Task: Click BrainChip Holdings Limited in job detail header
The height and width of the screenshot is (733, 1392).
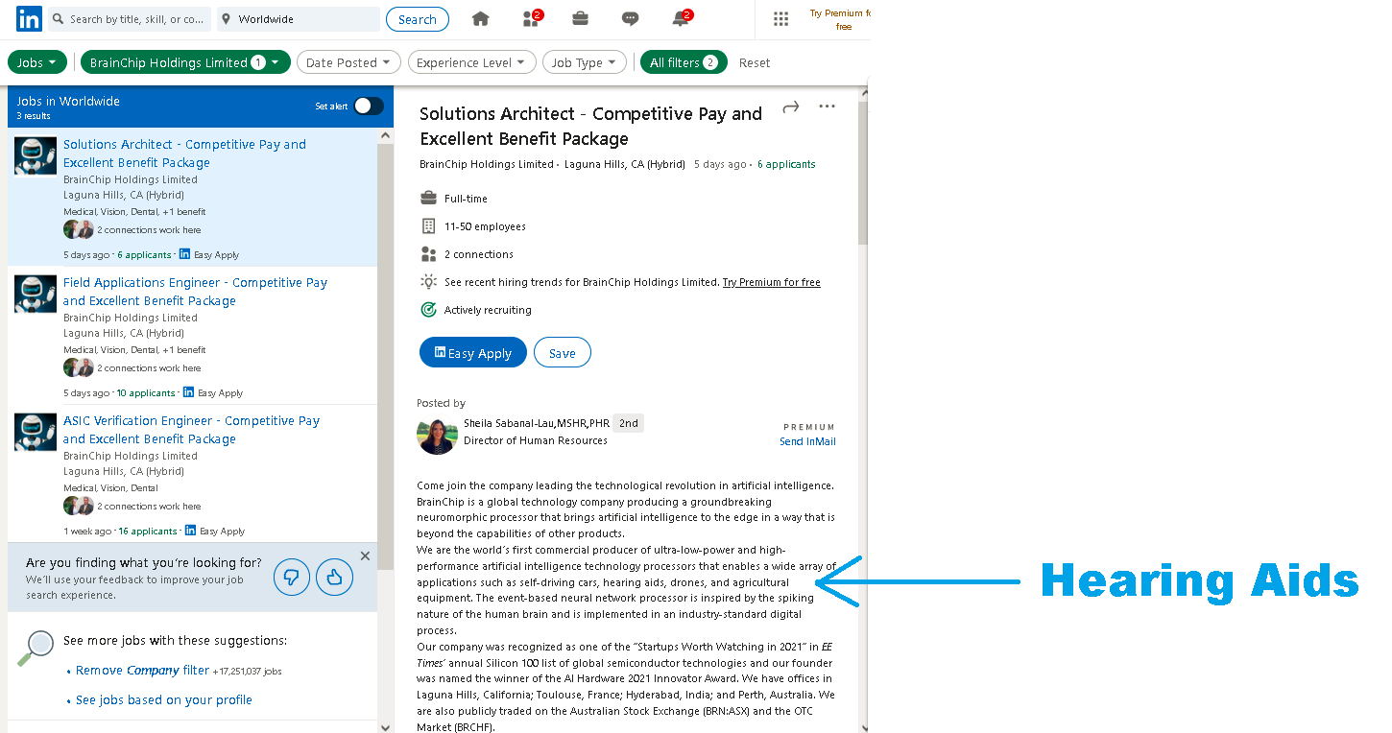Action: 487,164
